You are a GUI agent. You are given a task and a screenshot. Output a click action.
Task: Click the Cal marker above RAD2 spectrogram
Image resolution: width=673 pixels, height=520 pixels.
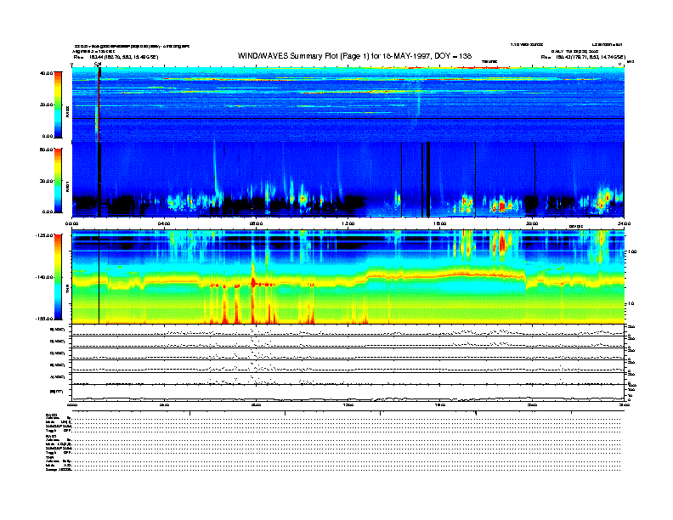[98, 65]
